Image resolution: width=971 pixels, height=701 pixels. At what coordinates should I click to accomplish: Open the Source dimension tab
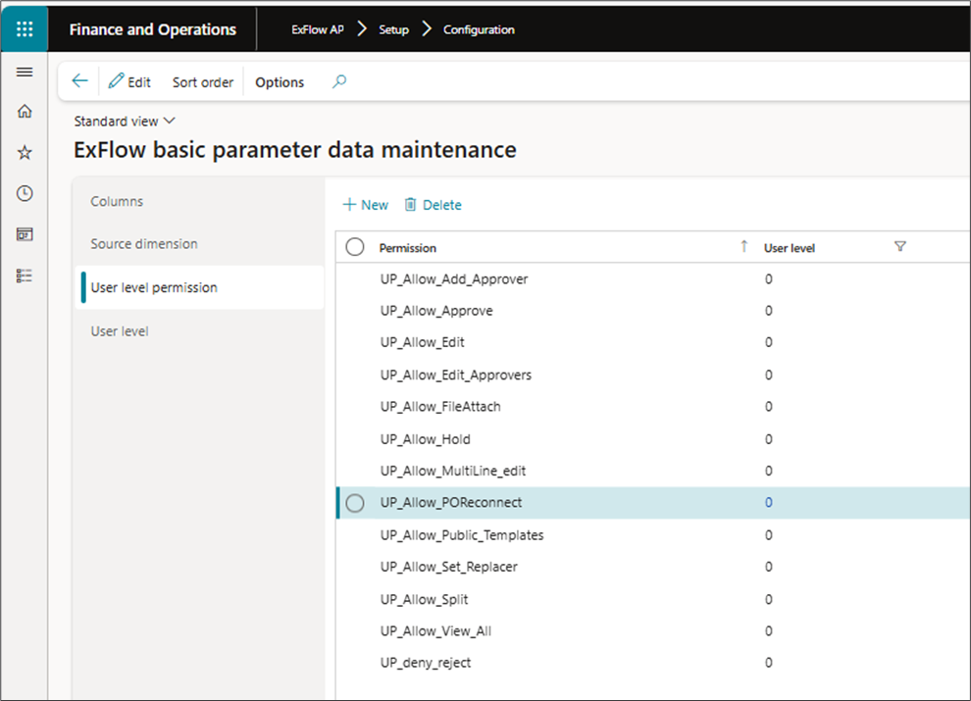click(144, 244)
